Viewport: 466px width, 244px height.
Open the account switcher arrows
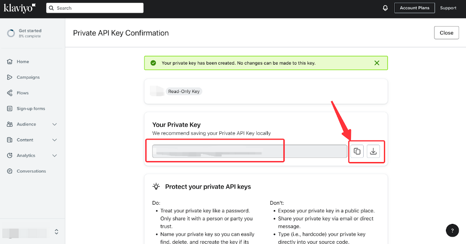pyautogui.click(x=57, y=232)
